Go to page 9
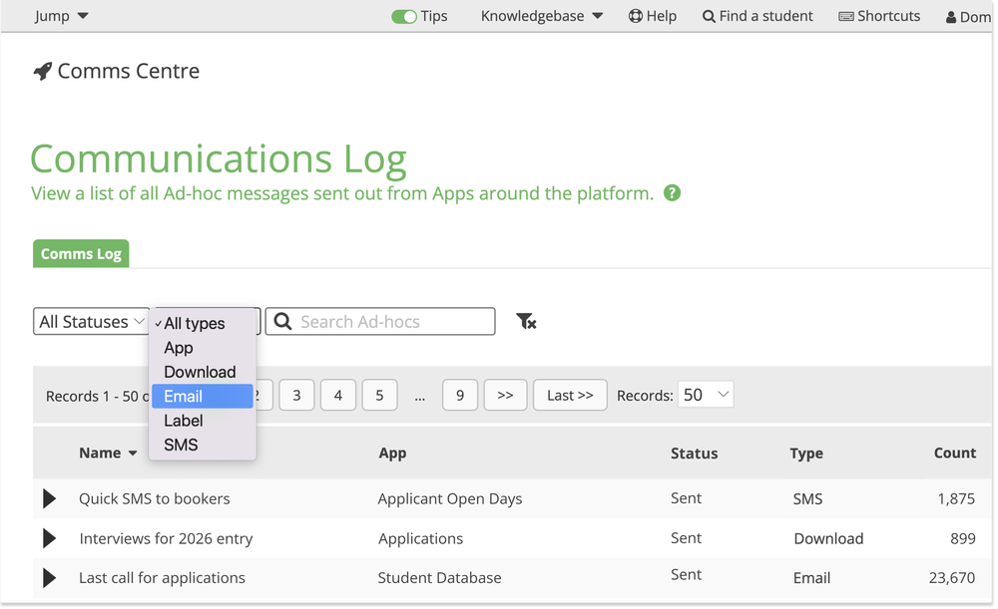The width and height of the screenshot is (998, 609). click(459, 396)
